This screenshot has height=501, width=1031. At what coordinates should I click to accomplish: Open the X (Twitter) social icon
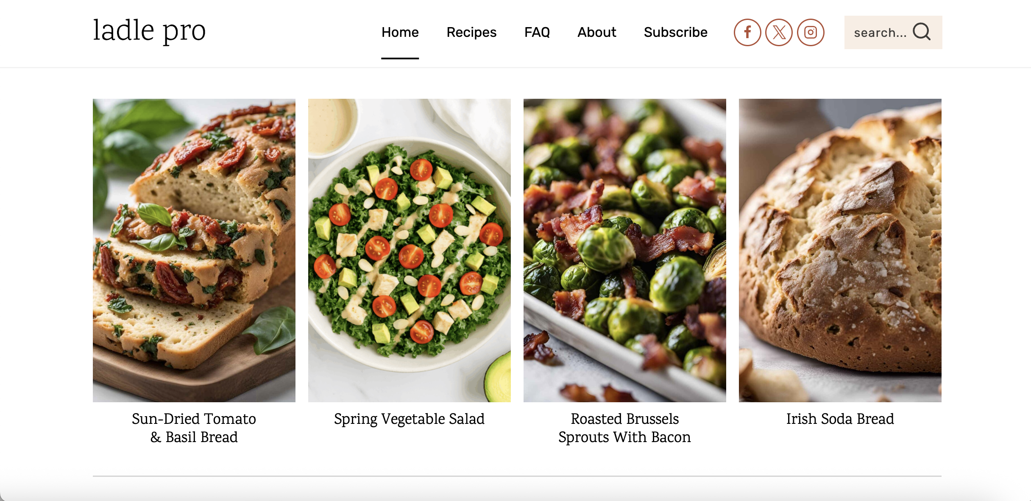point(779,32)
